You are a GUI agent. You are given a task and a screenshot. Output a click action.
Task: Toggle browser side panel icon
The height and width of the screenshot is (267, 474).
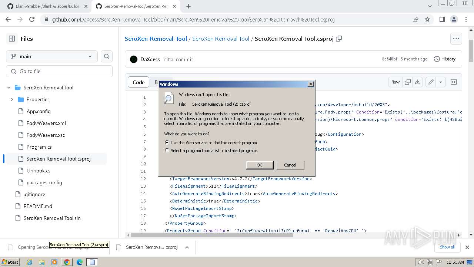tap(442, 19)
